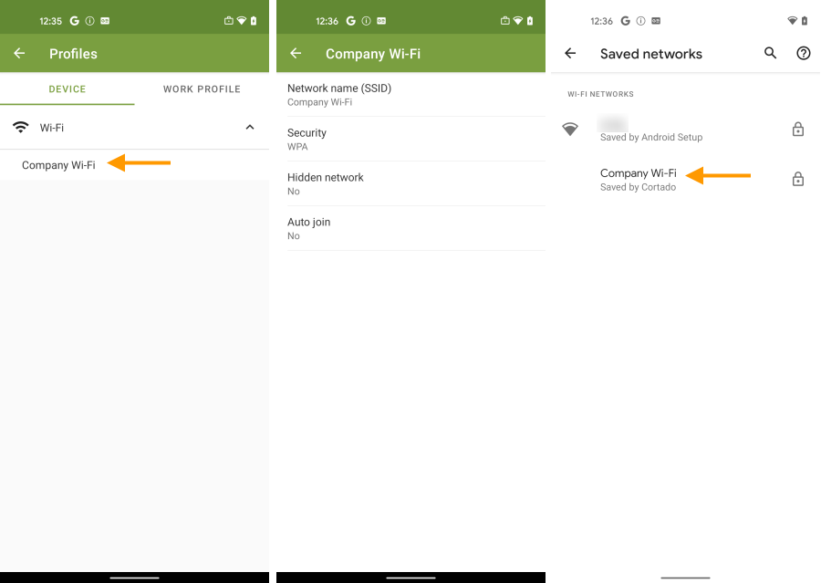Tap Saved networks title
The height and width of the screenshot is (583, 821).
tap(650, 54)
